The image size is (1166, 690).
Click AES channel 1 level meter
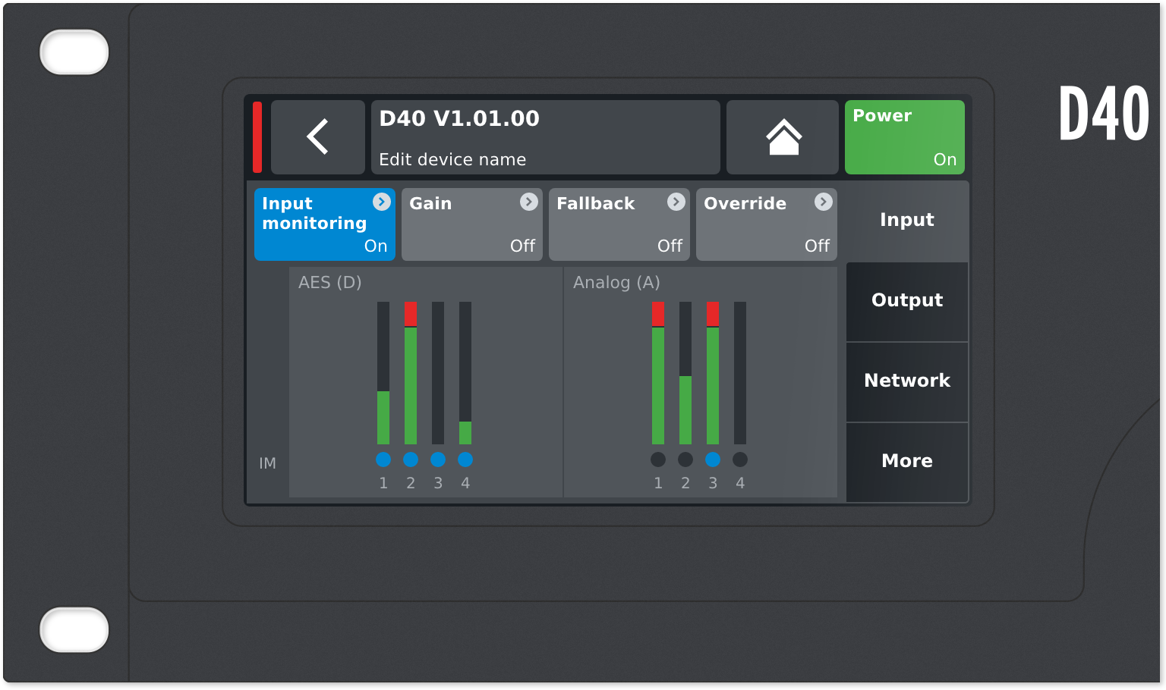[383, 373]
